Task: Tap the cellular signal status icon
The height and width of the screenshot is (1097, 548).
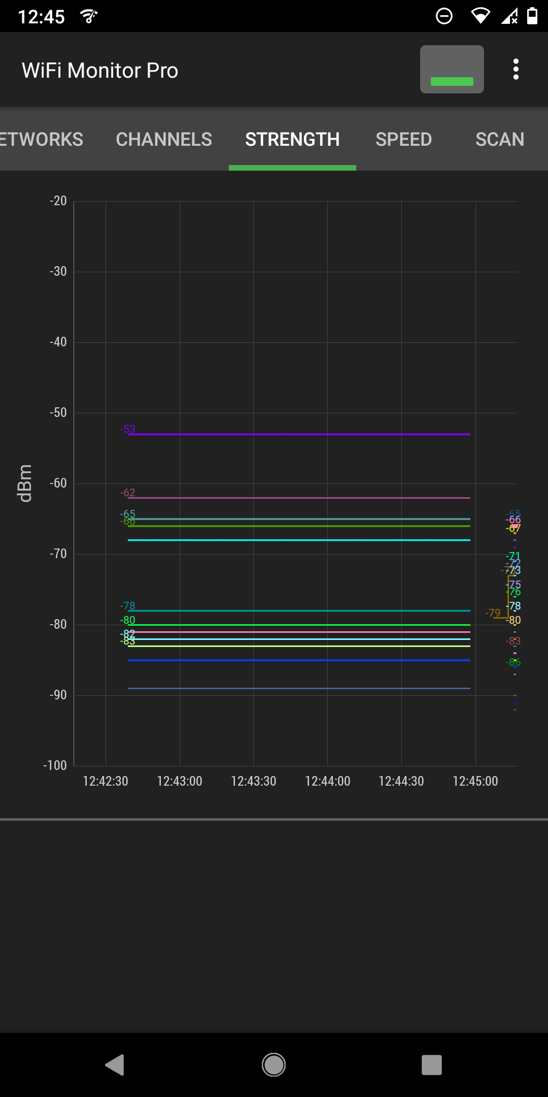Action: click(509, 16)
